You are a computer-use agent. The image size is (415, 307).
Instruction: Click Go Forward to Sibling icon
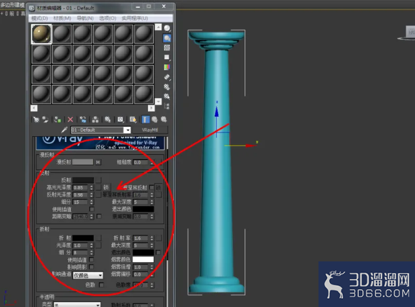(x=164, y=119)
